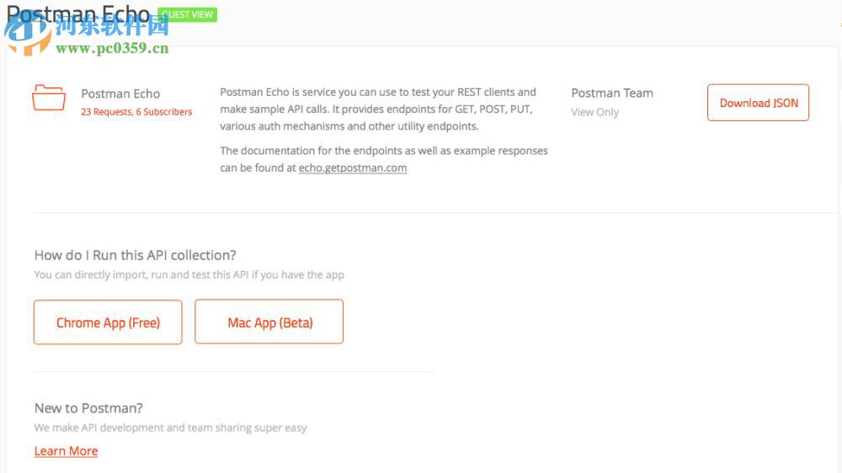Click the 'New to Postman?' heading
842x473 pixels.
[x=88, y=408]
